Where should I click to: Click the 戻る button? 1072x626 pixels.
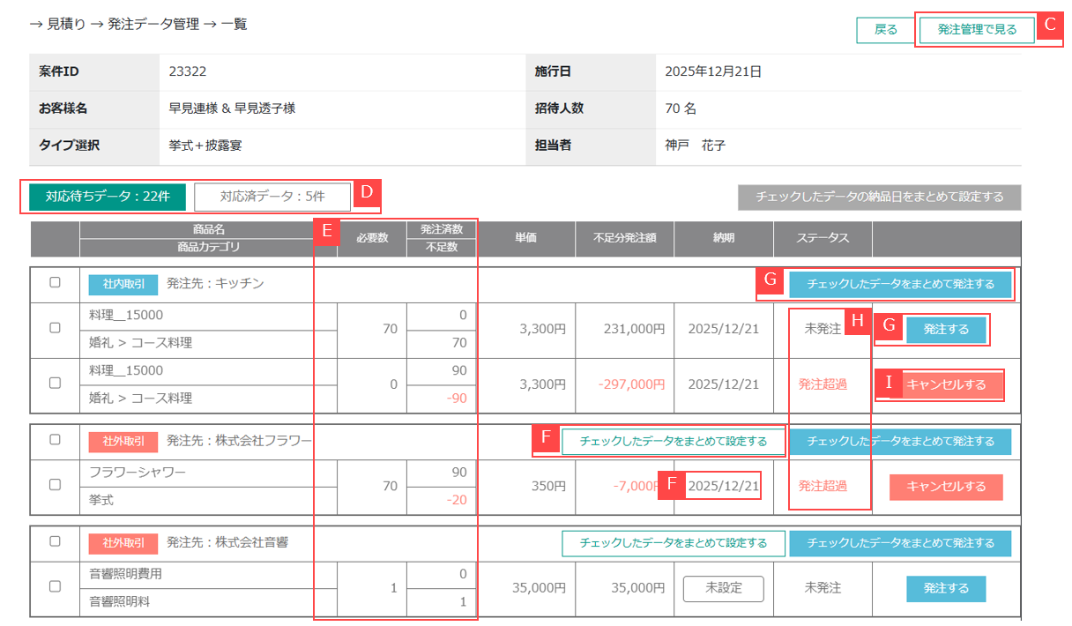tap(885, 30)
